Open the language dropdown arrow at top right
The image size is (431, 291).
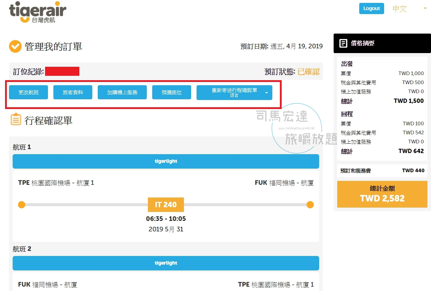coord(425,9)
